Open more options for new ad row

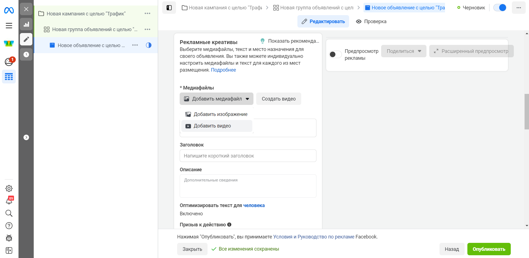pyautogui.click(x=135, y=45)
